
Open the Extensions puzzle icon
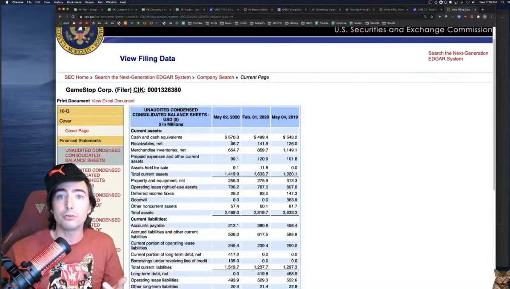coord(478,17)
